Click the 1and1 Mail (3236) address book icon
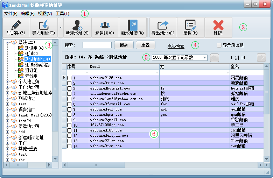This screenshot has width=273, height=178. click(14, 115)
